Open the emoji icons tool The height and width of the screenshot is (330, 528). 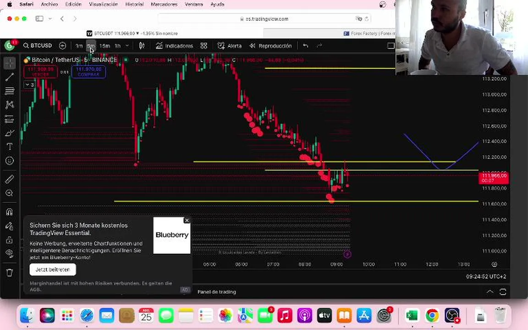click(x=10, y=160)
